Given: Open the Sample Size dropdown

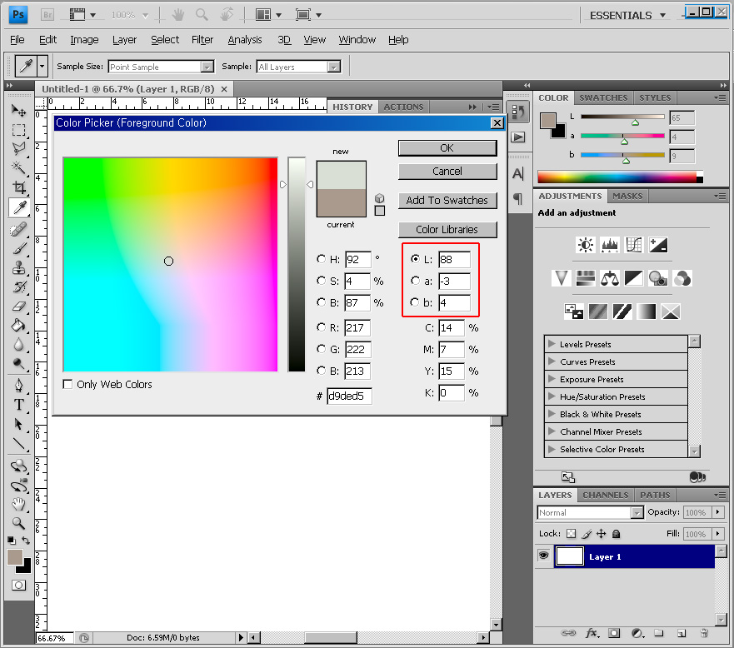Looking at the screenshot, I should click(161, 67).
